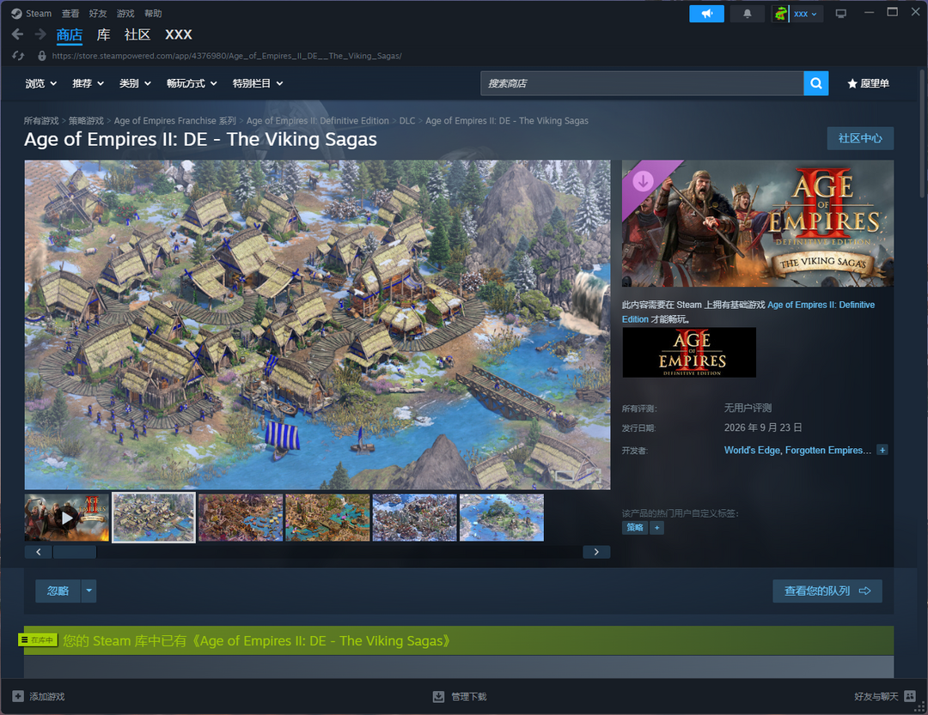Click the 管理下载 label
Viewport: 928px width, 715px height.
point(469,697)
